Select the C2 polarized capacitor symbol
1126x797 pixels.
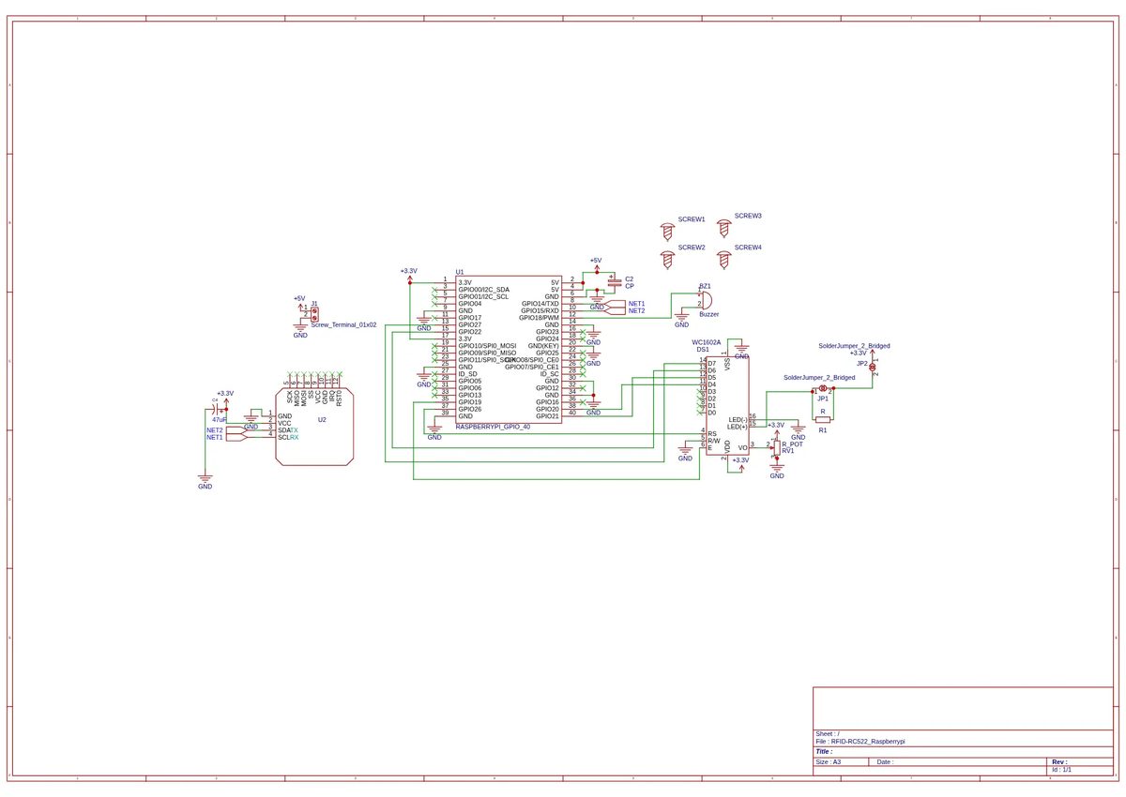tap(614, 281)
